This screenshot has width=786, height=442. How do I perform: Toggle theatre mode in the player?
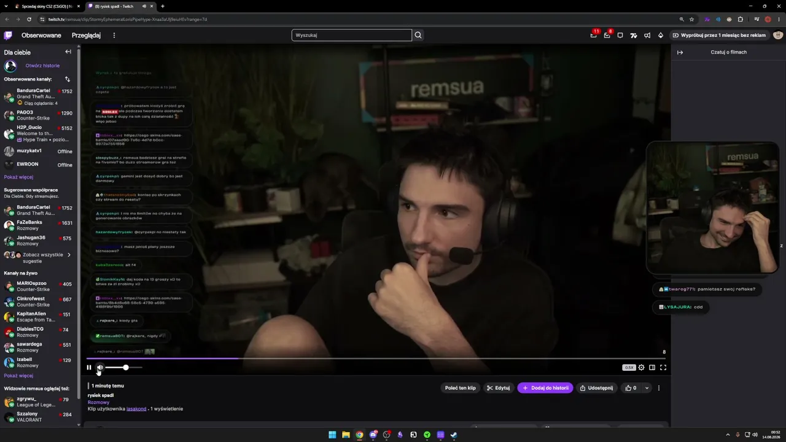click(x=652, y=368)
